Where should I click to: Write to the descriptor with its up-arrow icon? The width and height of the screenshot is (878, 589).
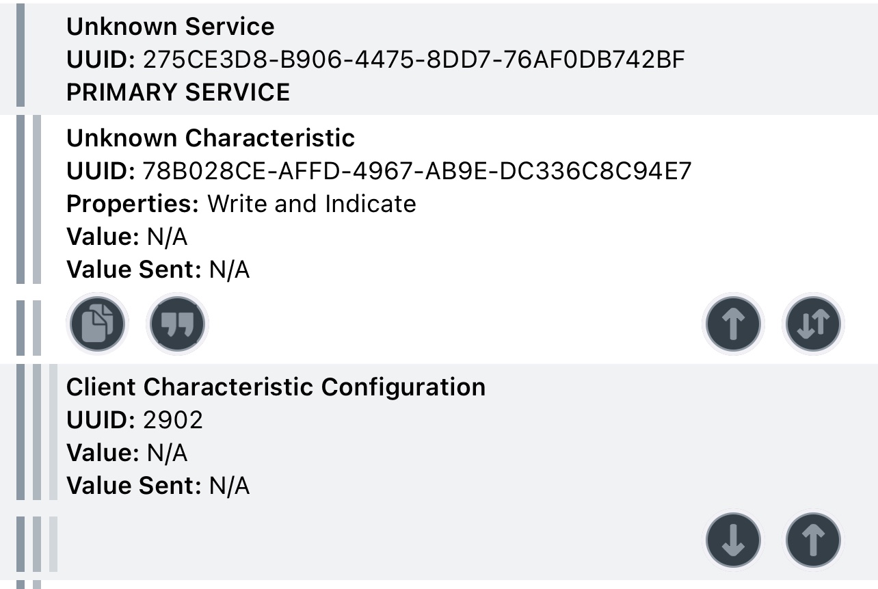[x=813, y=540]
